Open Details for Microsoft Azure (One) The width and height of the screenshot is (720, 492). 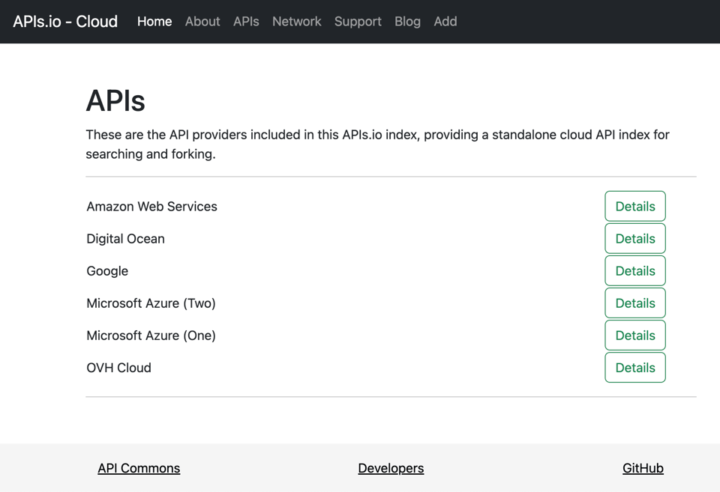tap(634, 335)
